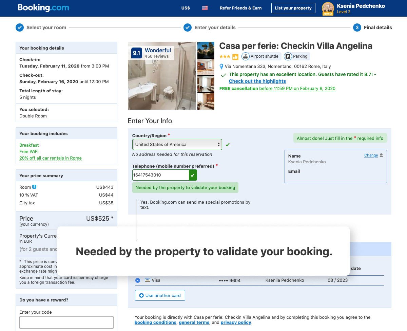Click the Airport shuttle icon
This screenshot has height=331, width=407.
(x=246, y=56)
